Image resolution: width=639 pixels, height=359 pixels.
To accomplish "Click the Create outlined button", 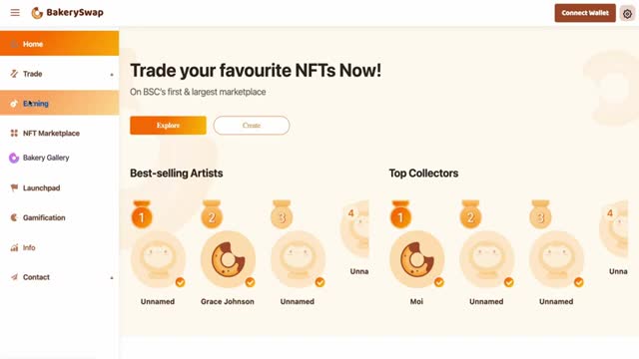I will pyautogui.click(x=252, y=126).
